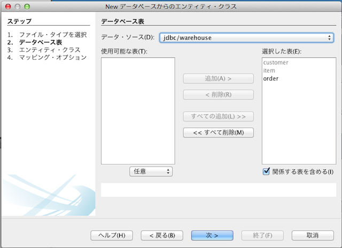Viewport: 342px width, 248px height.
Task: Click the empty message field below the lists
Action: [x=219, y=190]
